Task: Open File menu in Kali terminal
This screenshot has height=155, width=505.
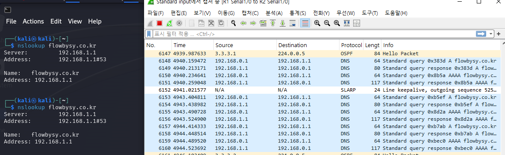Action: [x=11, y=21]
